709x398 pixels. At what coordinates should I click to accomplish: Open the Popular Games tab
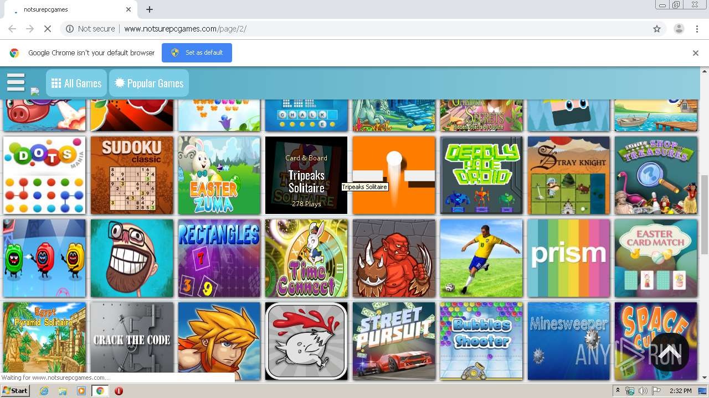point(148,83)
